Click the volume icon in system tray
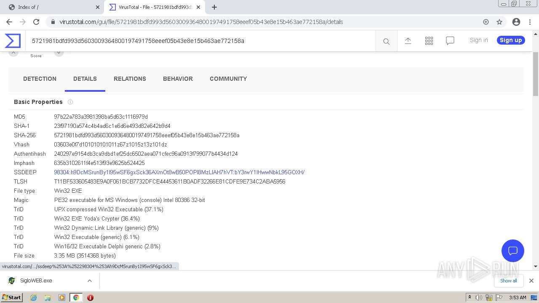539x303 pixels. 479,298
